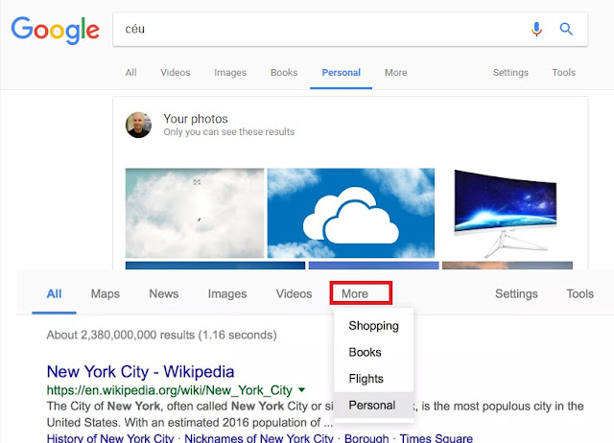Choose Books from the More menu
The width and height of the screenshot is (614, 443).
[x=373, y=352]
